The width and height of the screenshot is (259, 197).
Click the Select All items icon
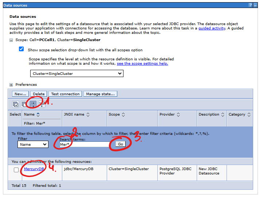pyautogui.click(x=16, y=104)
